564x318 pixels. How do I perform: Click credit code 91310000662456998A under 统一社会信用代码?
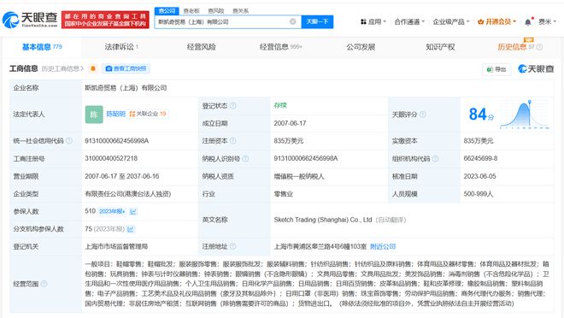click(116, 141)
